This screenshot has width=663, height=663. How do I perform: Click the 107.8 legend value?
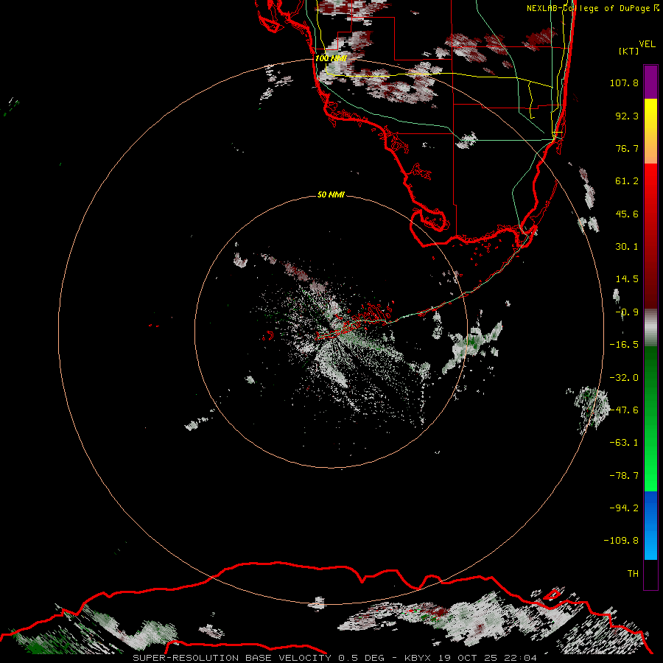[x=624, y=83]
